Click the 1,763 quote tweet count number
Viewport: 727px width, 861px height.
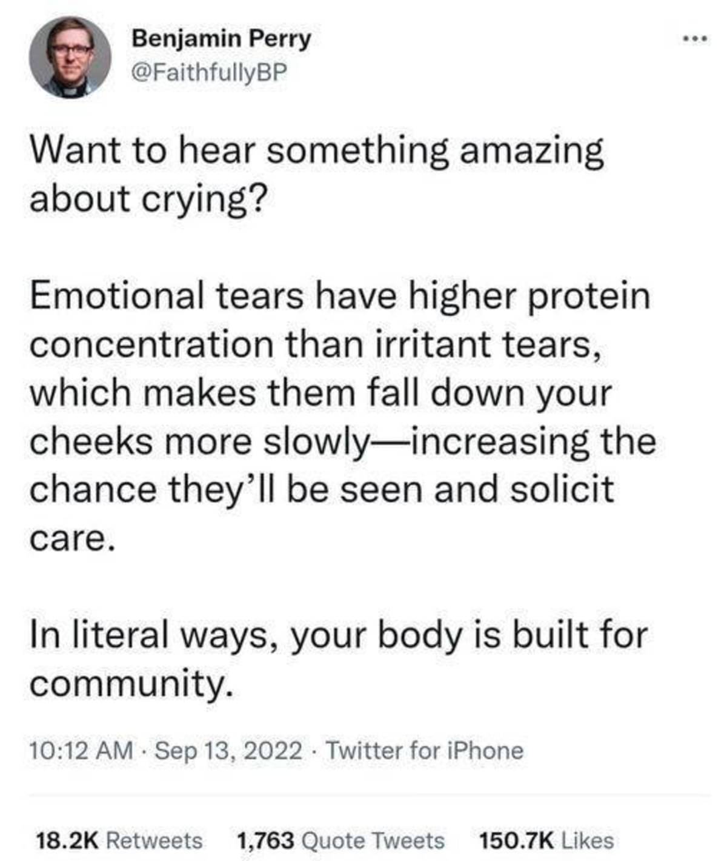click(265, 841)
